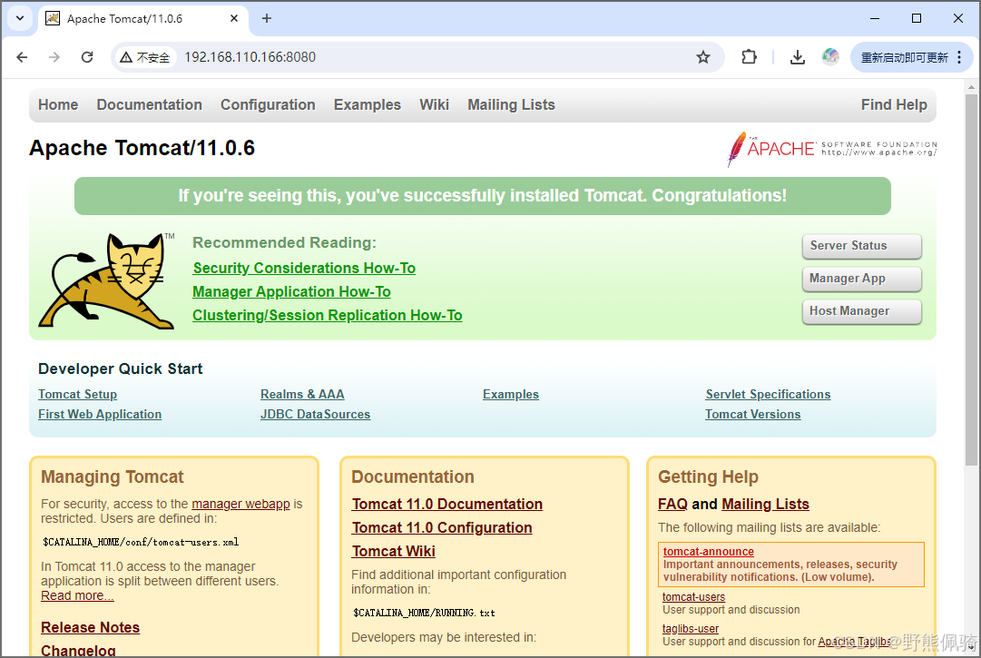
Task: Open the tab search dropdown arrow
Action: [20, 18]
